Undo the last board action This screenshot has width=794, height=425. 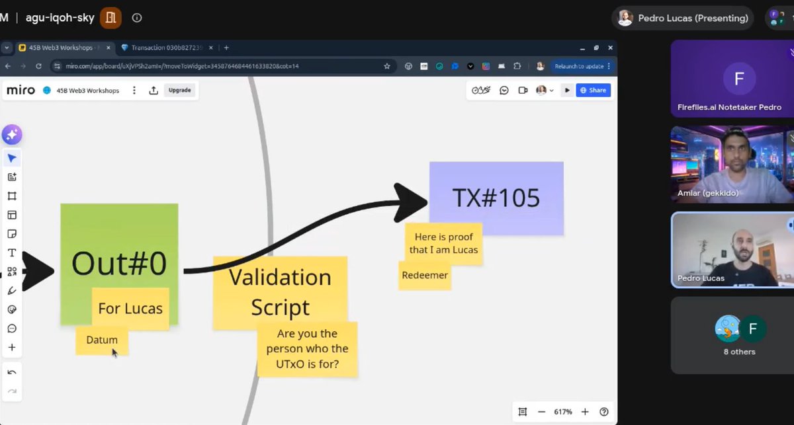coord(12,373)
